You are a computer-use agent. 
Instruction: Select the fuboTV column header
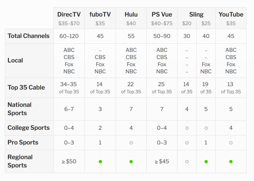pyautogui.click(x=100, y=14)
